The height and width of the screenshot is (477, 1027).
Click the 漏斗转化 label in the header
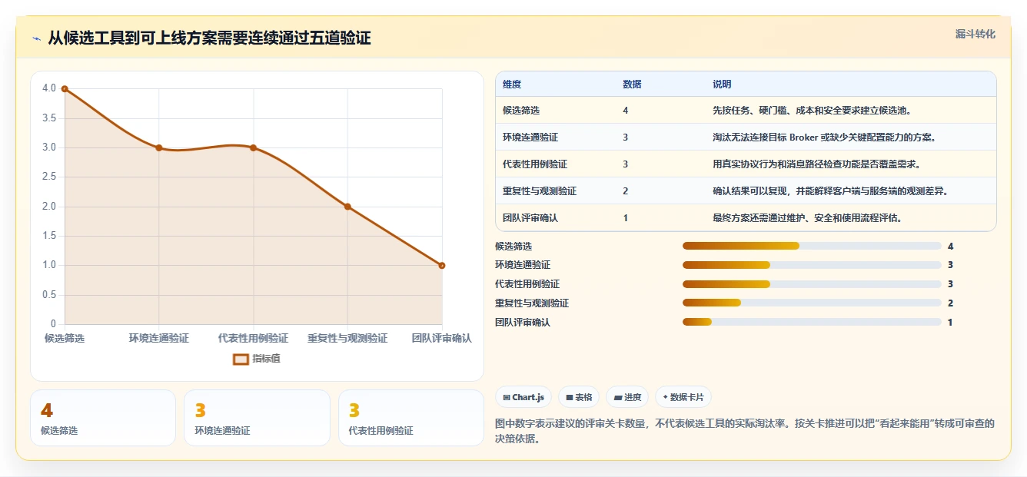(975, 35)
